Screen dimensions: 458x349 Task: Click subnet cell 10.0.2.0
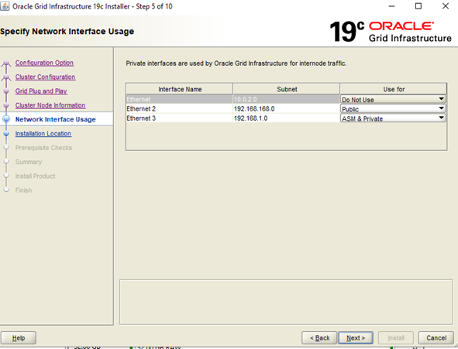[286, 99]
